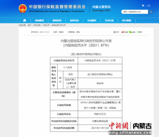Share via the Weibo icon
The height and width of the screenshot is (137, 159).
click(125, 32)
